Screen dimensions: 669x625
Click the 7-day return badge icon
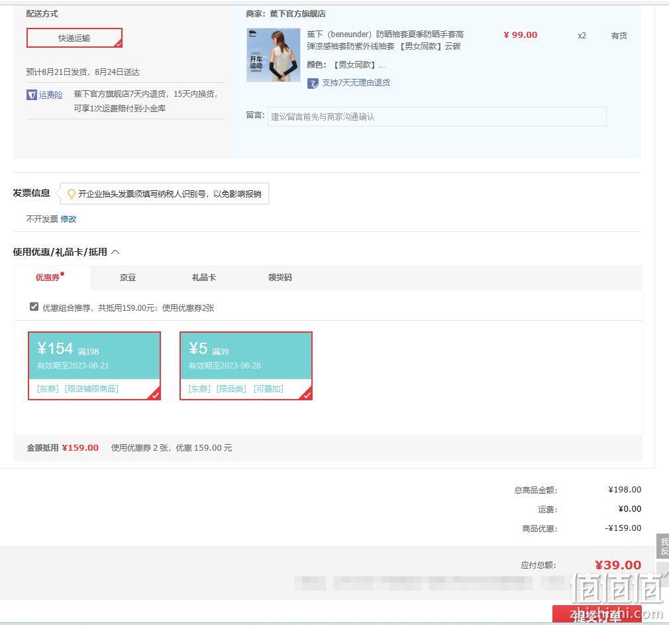pos(313,84)
